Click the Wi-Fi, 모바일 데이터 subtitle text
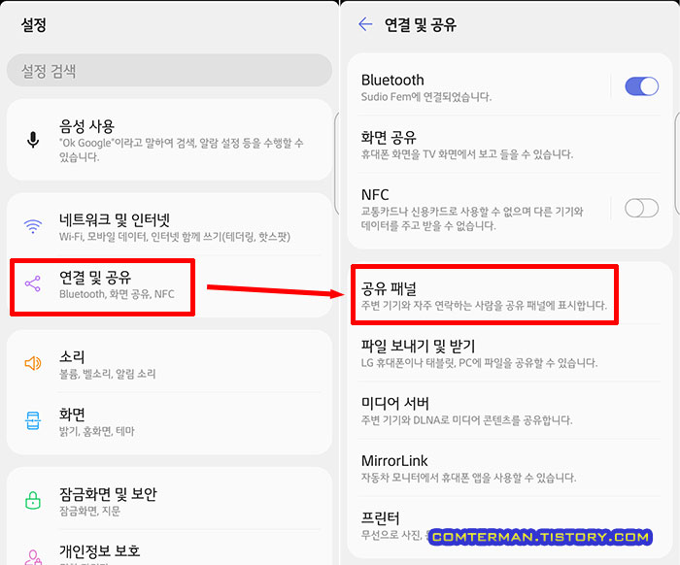Screen dimensions: 680x565 (x=174, y=237)
